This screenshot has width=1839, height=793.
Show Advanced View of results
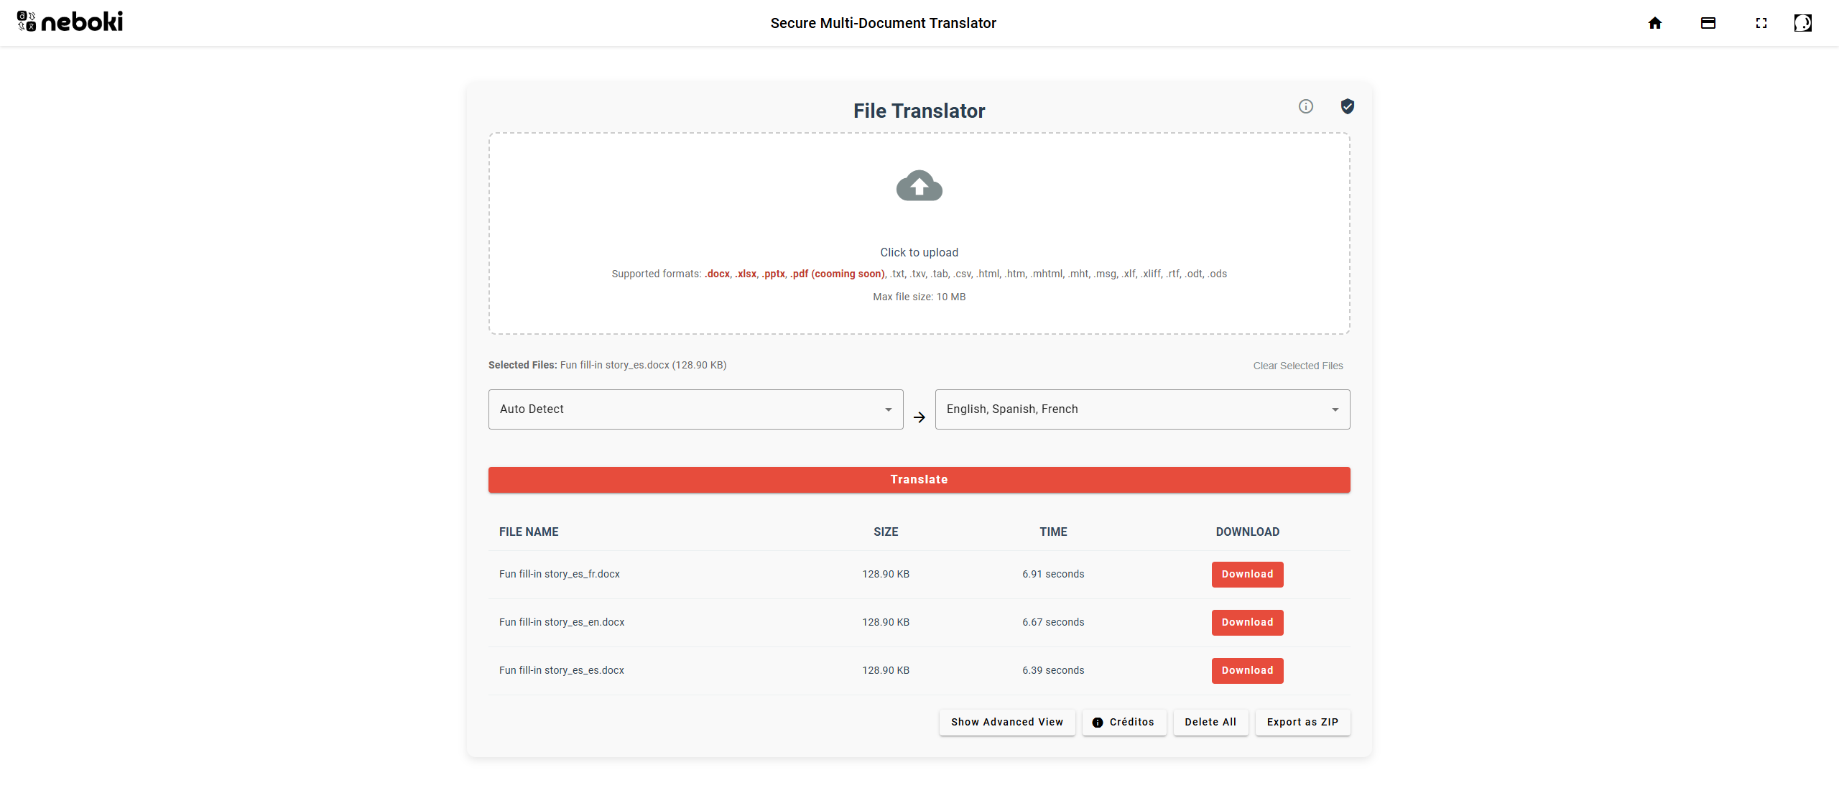[x=1006, y=722]
